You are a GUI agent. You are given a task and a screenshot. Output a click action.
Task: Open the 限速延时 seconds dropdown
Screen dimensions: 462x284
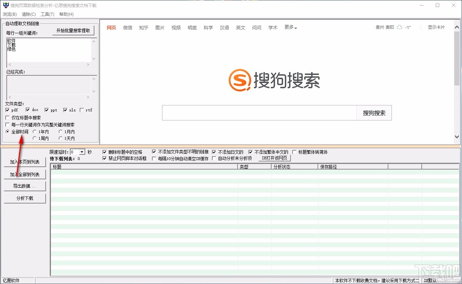tap(82, 152)
